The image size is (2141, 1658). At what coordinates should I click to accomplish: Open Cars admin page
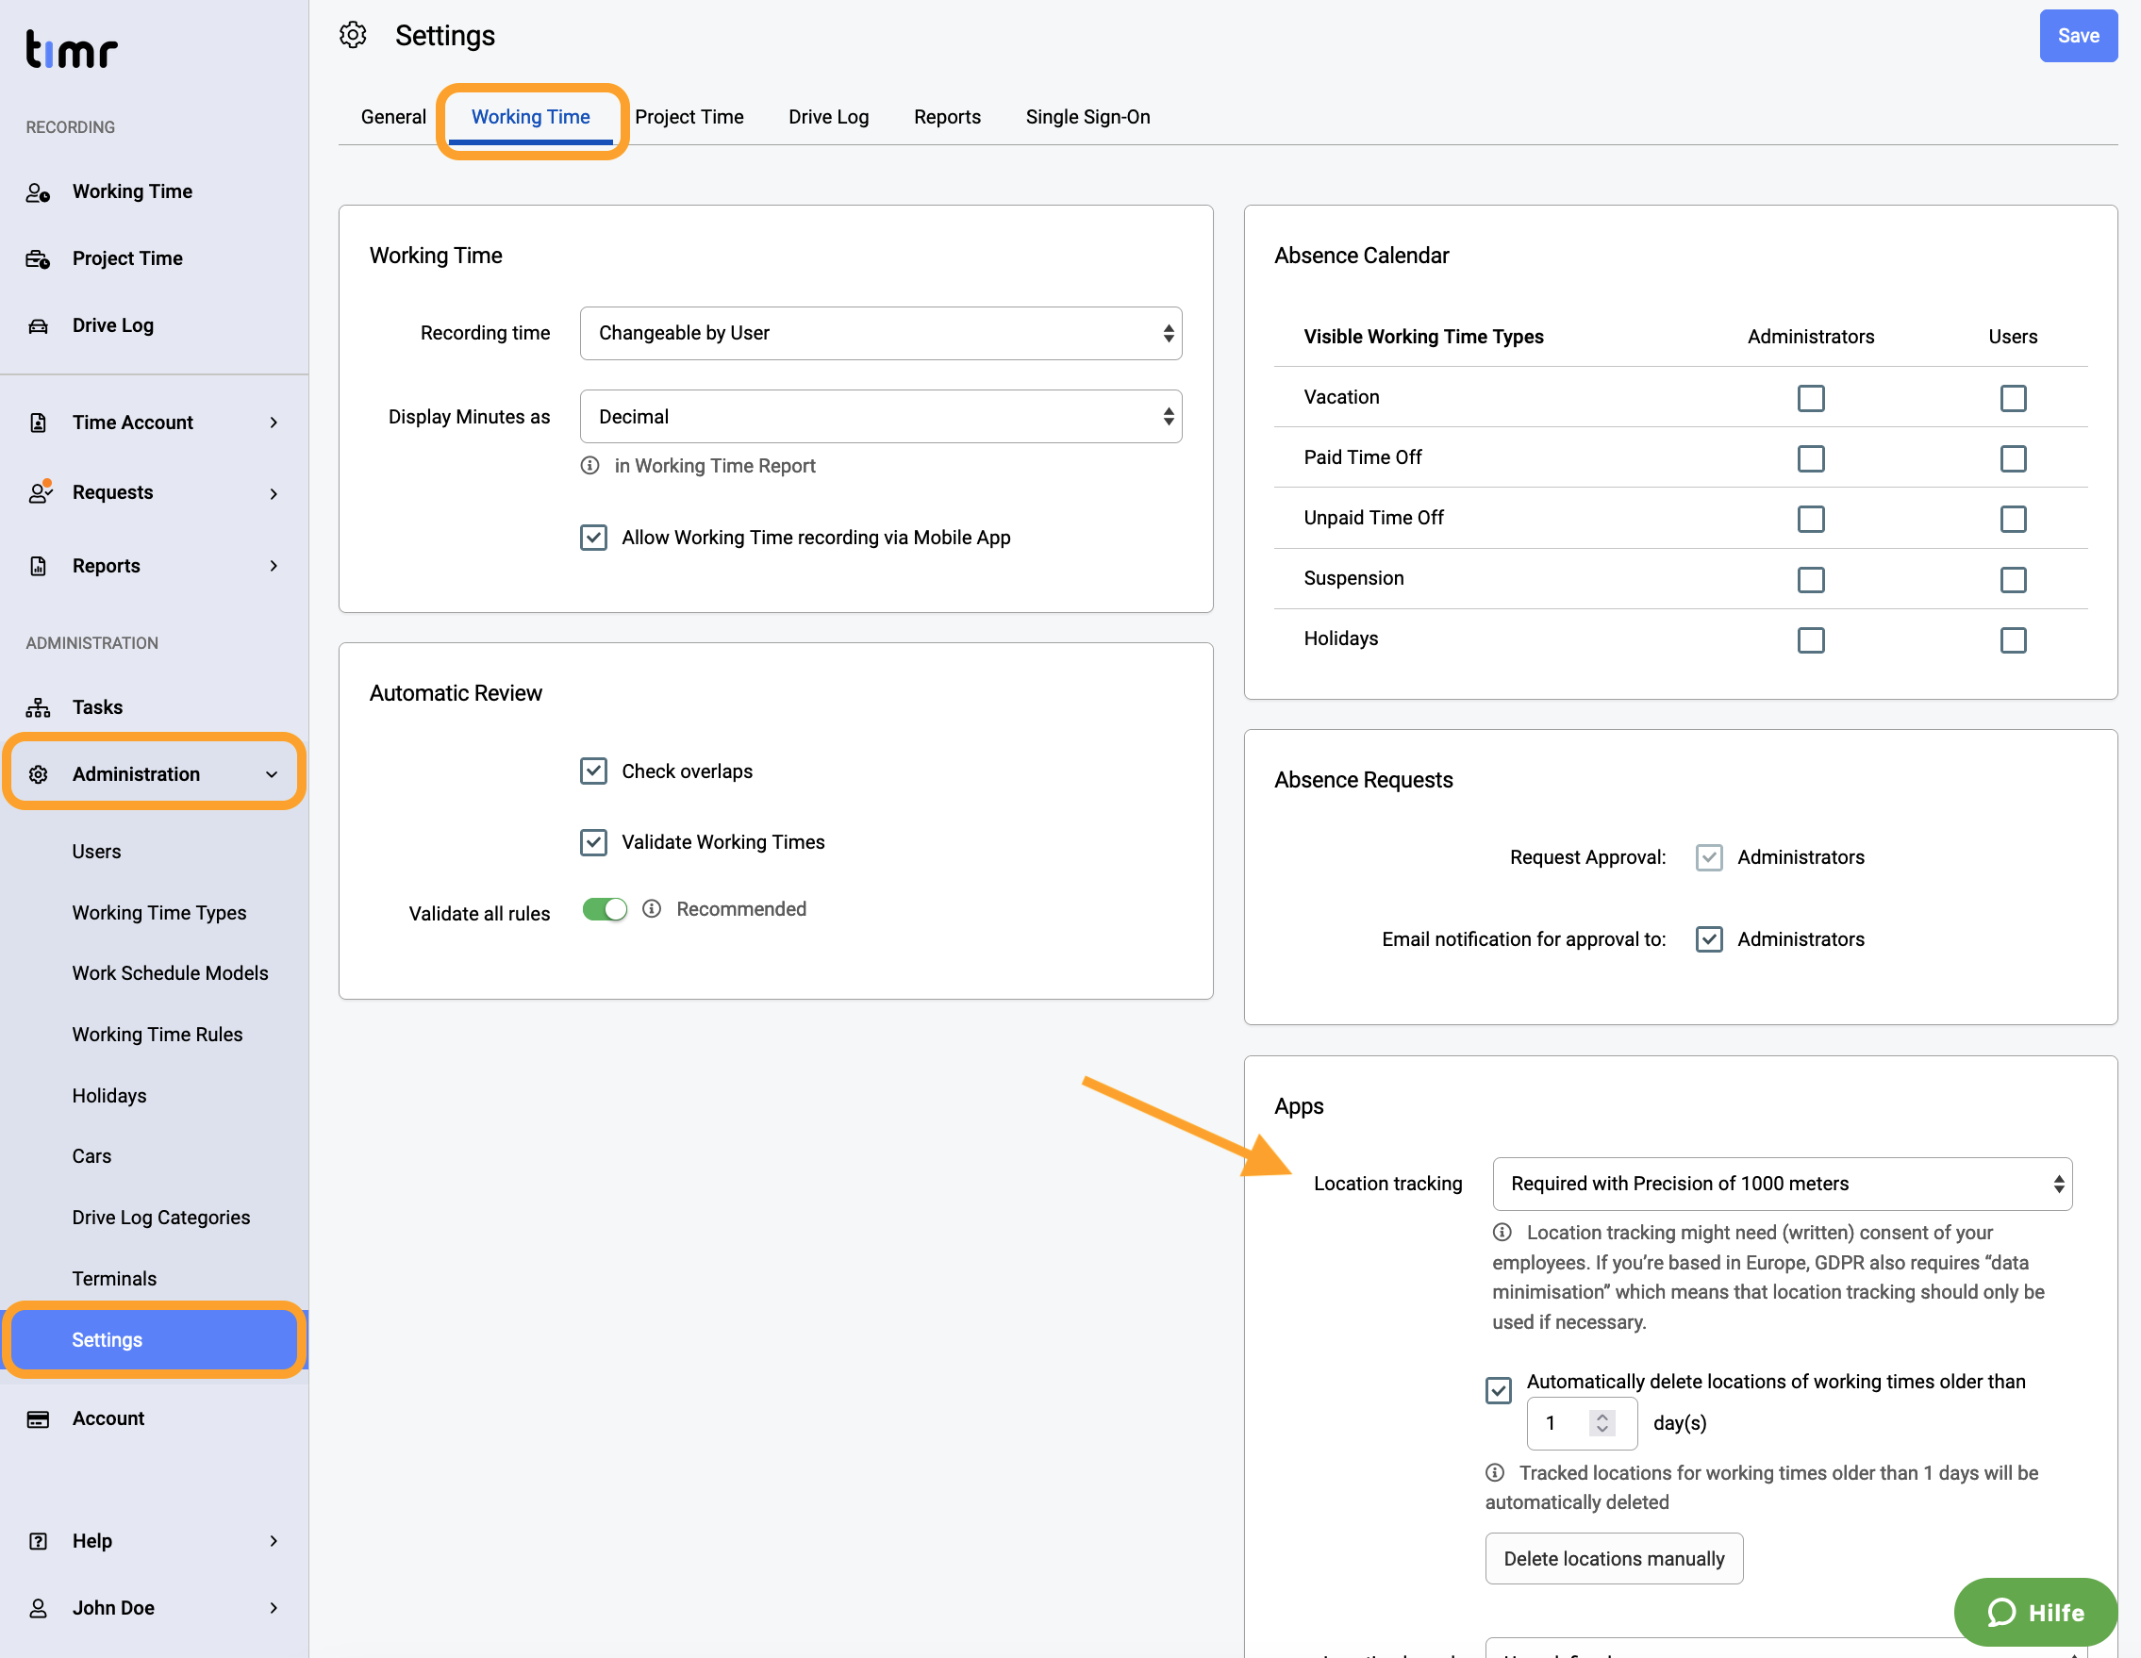click(x=91, y=1157)
